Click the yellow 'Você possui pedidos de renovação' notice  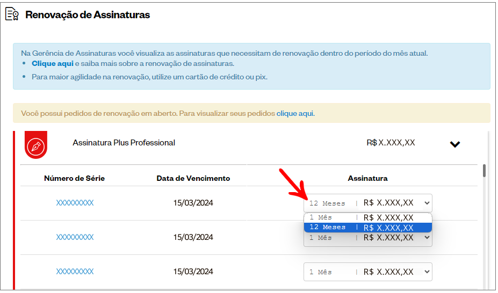[x=251, y=113]
